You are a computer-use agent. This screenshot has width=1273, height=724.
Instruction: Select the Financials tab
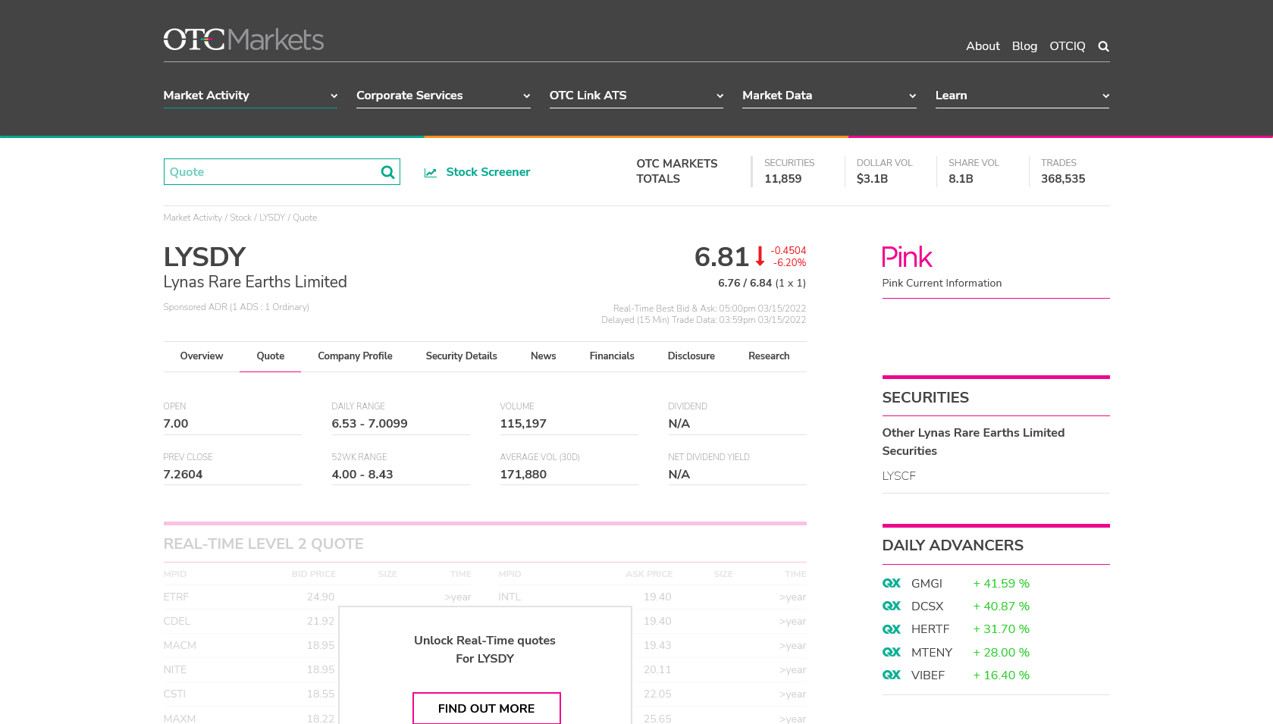coord(612,356)
